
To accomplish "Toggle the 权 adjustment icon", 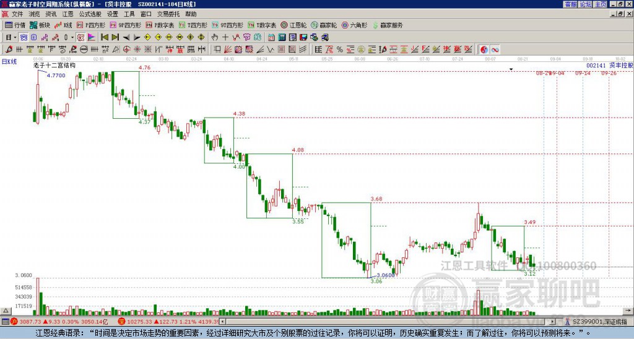I will [80, 38].
